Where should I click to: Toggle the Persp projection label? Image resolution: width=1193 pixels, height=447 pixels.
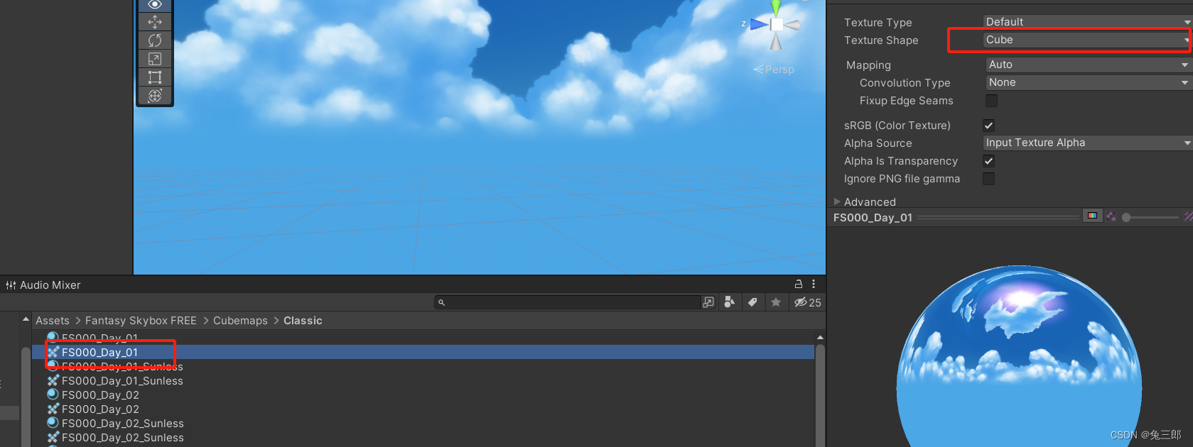tap(774, 70)
